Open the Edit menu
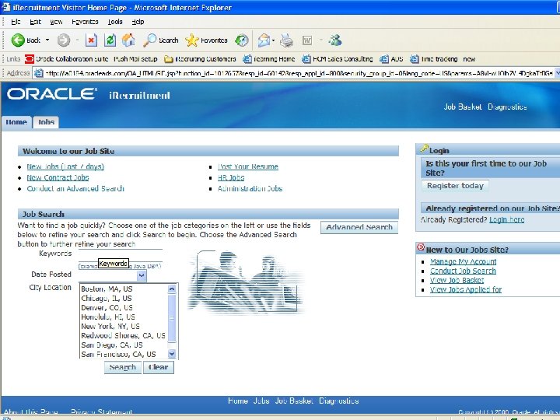The image size is (560, 420). (x=35, y=22)
